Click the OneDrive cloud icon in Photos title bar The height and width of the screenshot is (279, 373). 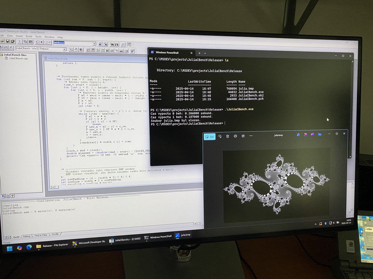pos(320,135)
